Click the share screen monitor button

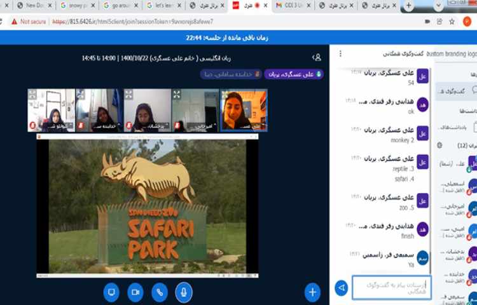[111, 292]
